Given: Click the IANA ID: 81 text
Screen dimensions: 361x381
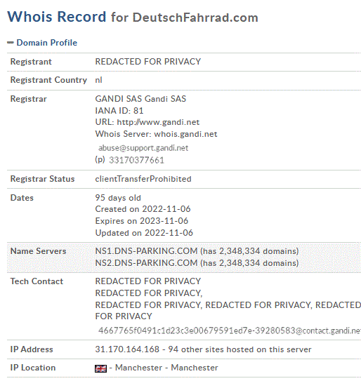Looking at the screenshot, I should pyautogui.click(x=119, y=111).
